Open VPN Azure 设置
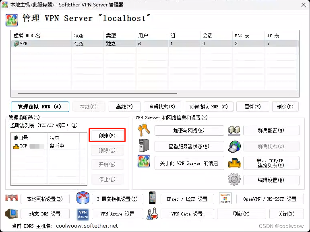 click(118, 214)
